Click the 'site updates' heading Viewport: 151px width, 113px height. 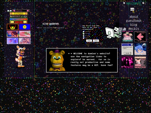tap(51, 24)
